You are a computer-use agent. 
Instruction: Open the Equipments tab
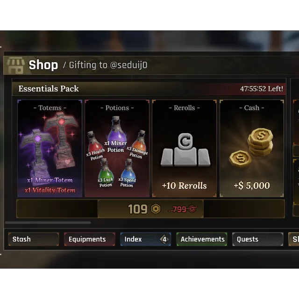click(90, 239)
